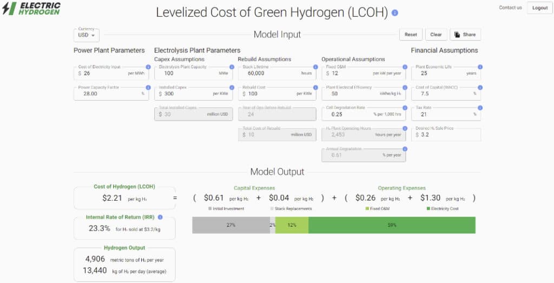Show info for Cost of Capital (WACC)
The height and width of the screenshot is (283, 554).
coord(480,87)
